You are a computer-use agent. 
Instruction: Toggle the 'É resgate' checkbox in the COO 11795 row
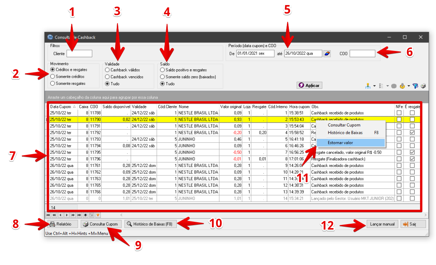coord(412,153)
